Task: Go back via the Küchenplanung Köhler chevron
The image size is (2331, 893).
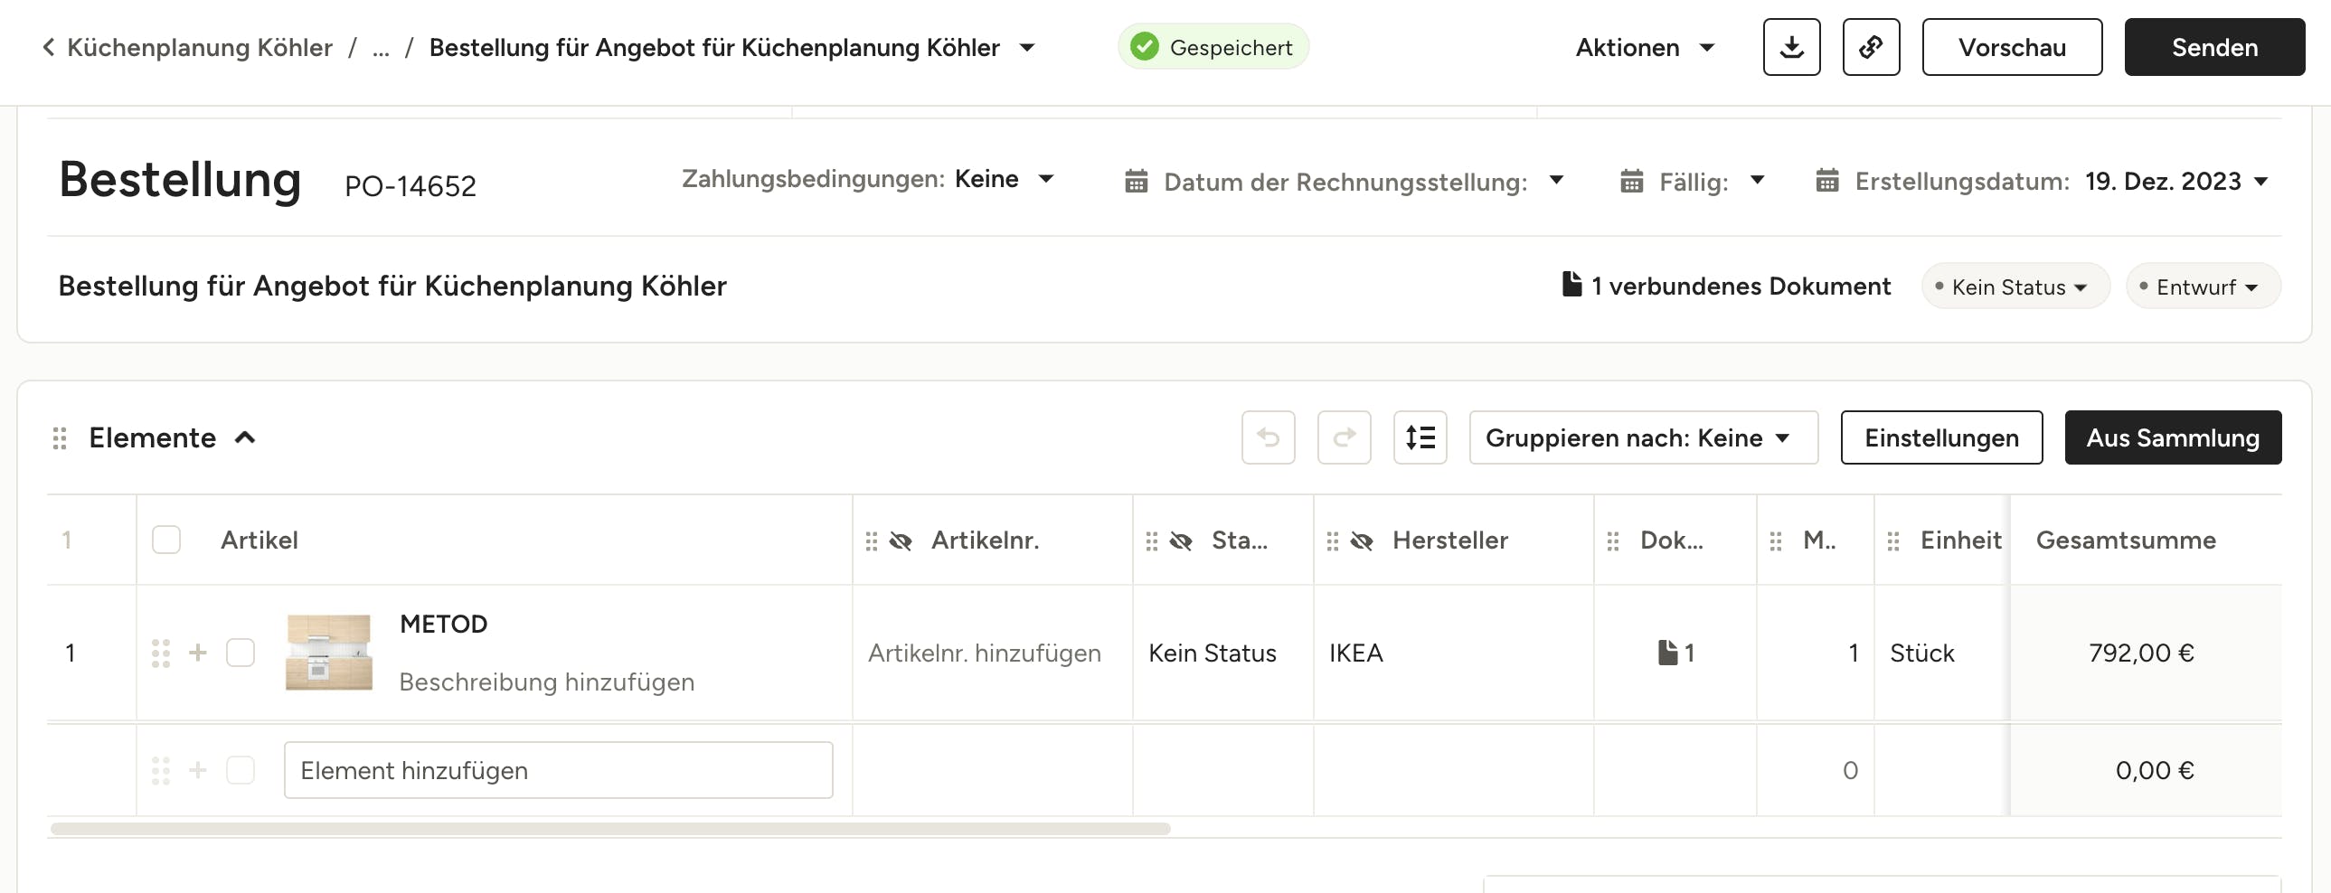Action: pyautogui.click(x=49, y=47)
